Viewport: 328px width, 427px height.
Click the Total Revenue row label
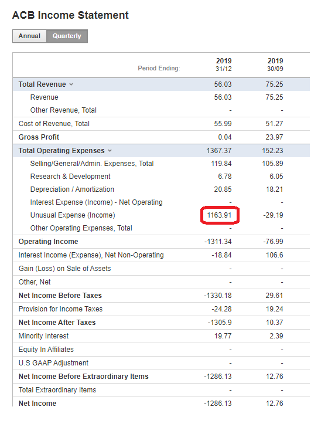click(x=42, y=84)
